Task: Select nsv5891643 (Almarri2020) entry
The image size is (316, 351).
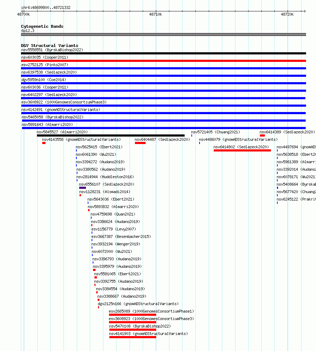Action: pos(47,124)
